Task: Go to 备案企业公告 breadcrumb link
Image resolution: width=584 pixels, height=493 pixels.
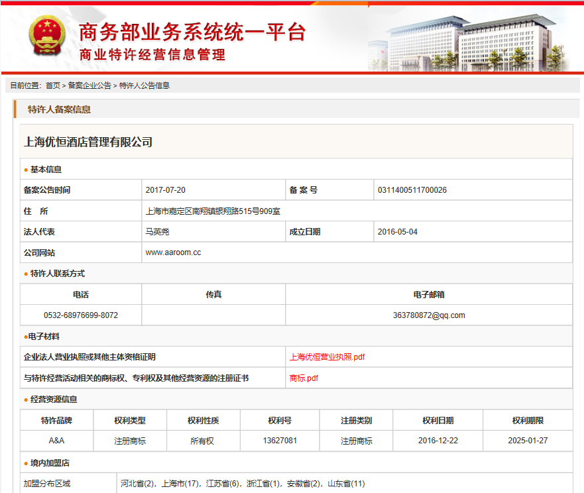Action: [x=89, y=85]
